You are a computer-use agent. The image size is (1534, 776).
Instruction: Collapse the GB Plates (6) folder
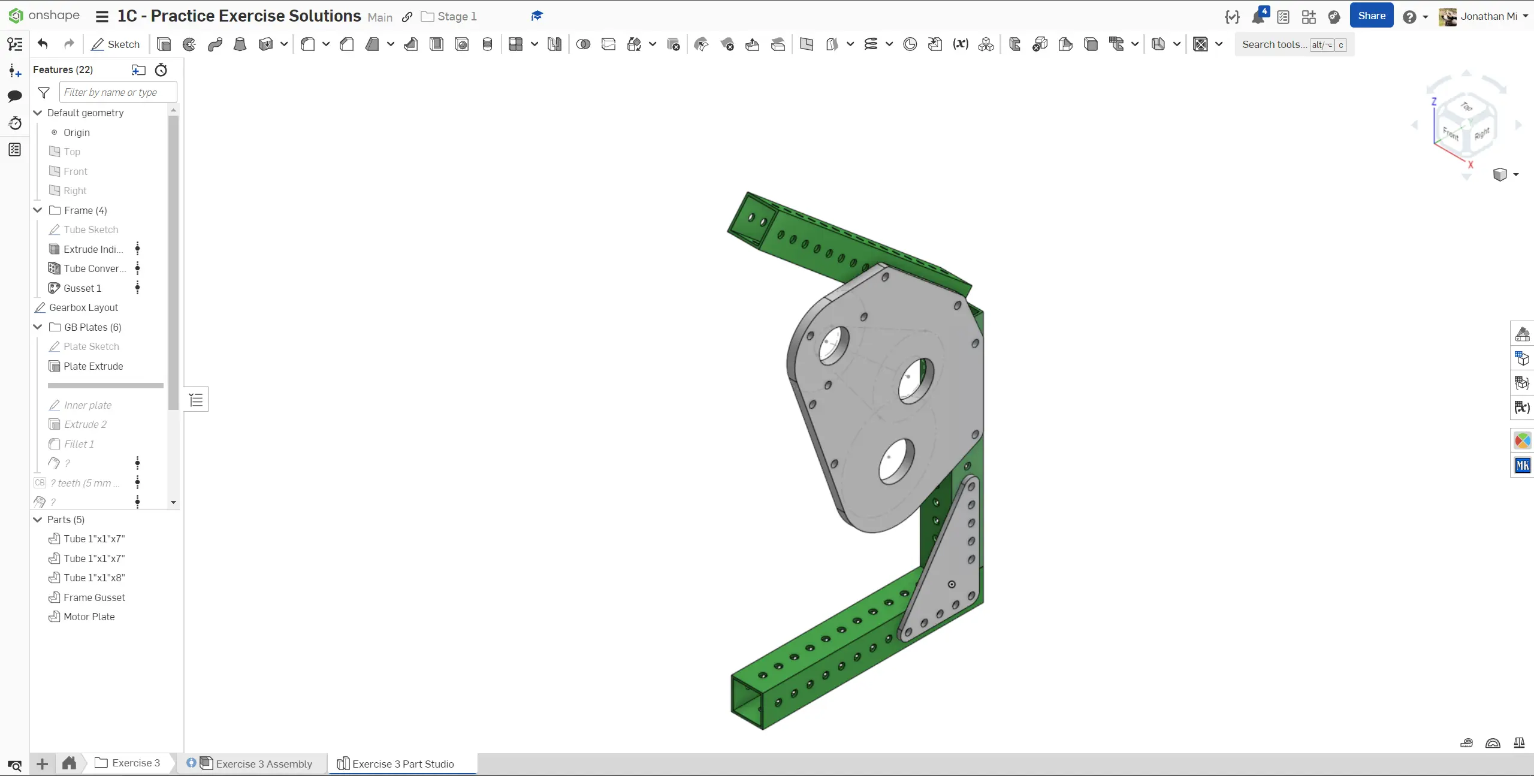tap(38, 327)
